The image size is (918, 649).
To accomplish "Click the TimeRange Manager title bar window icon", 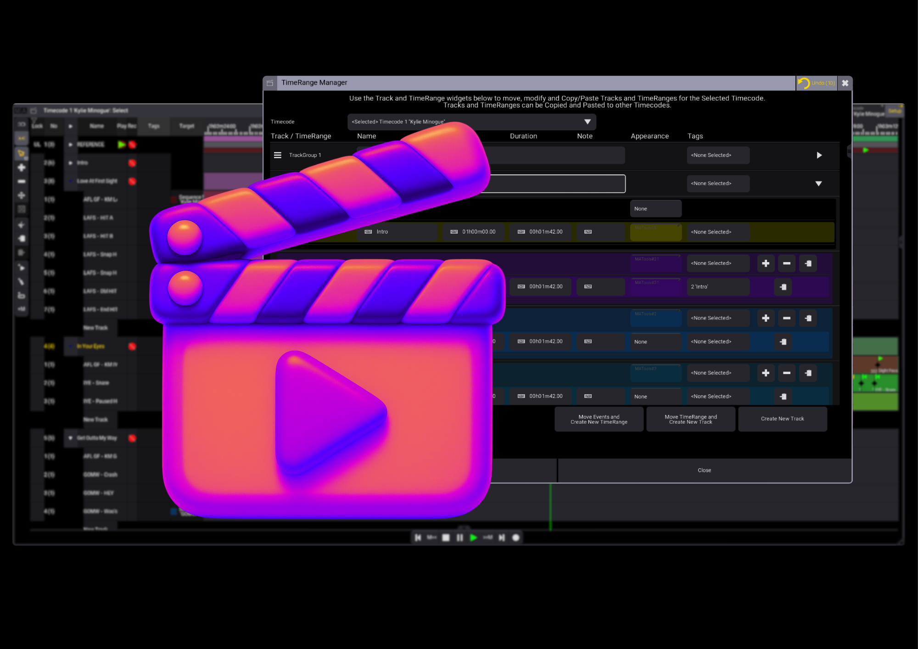I will click(x=270, y=83).
